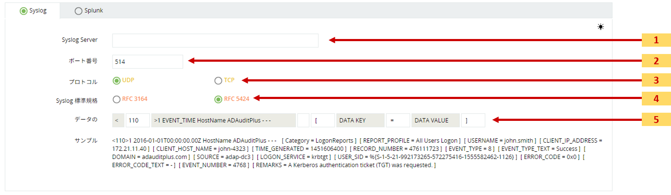Click the yellow callout label numbered 1

coord(656,40)
